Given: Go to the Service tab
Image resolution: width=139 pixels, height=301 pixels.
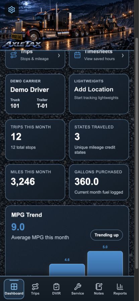Looking at the screenshot, I should [x=78, y=289].
